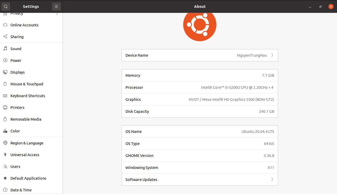Open the hamburger menu in Settings header

click(x=56, y=7)
